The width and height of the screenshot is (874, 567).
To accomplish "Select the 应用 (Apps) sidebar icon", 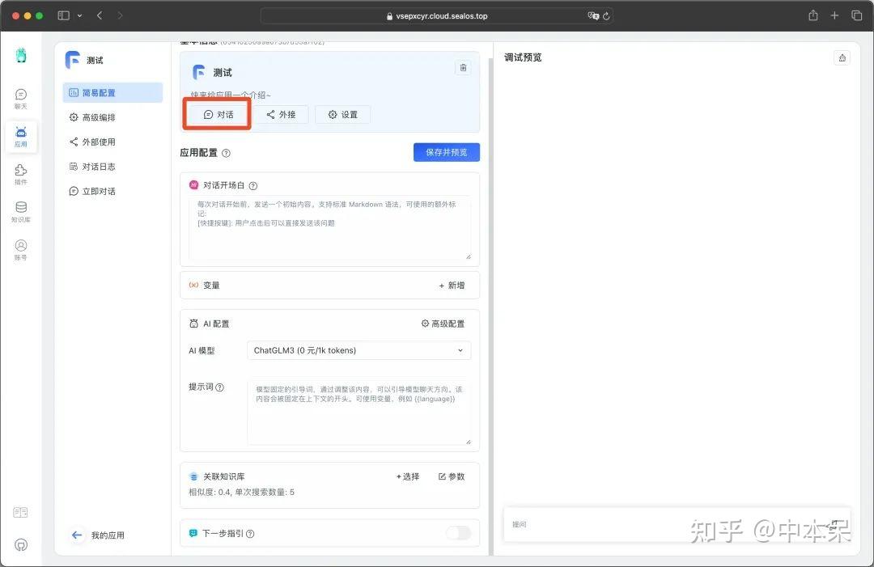I will pyautogui.click(x=20, y=133).
